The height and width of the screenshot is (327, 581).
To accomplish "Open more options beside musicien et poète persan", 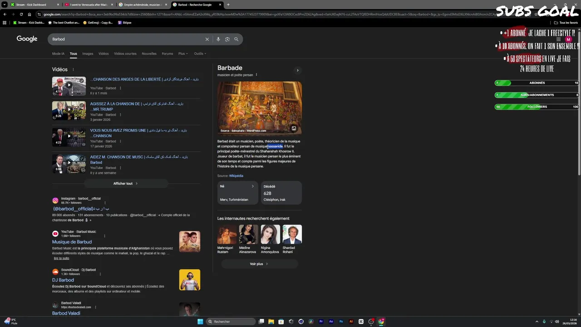I will [256, 75].
